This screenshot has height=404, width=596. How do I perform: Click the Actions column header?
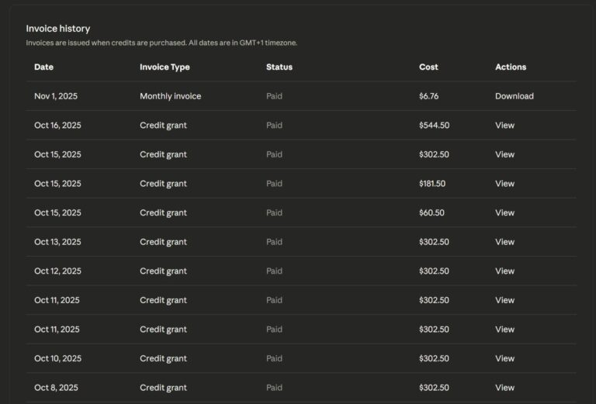511,67
